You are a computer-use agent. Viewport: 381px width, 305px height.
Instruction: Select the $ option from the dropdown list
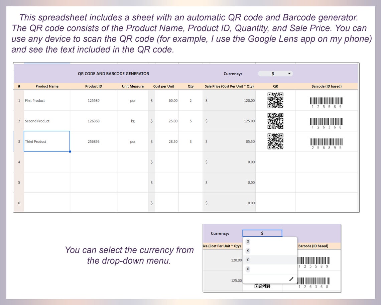[248, 241]
